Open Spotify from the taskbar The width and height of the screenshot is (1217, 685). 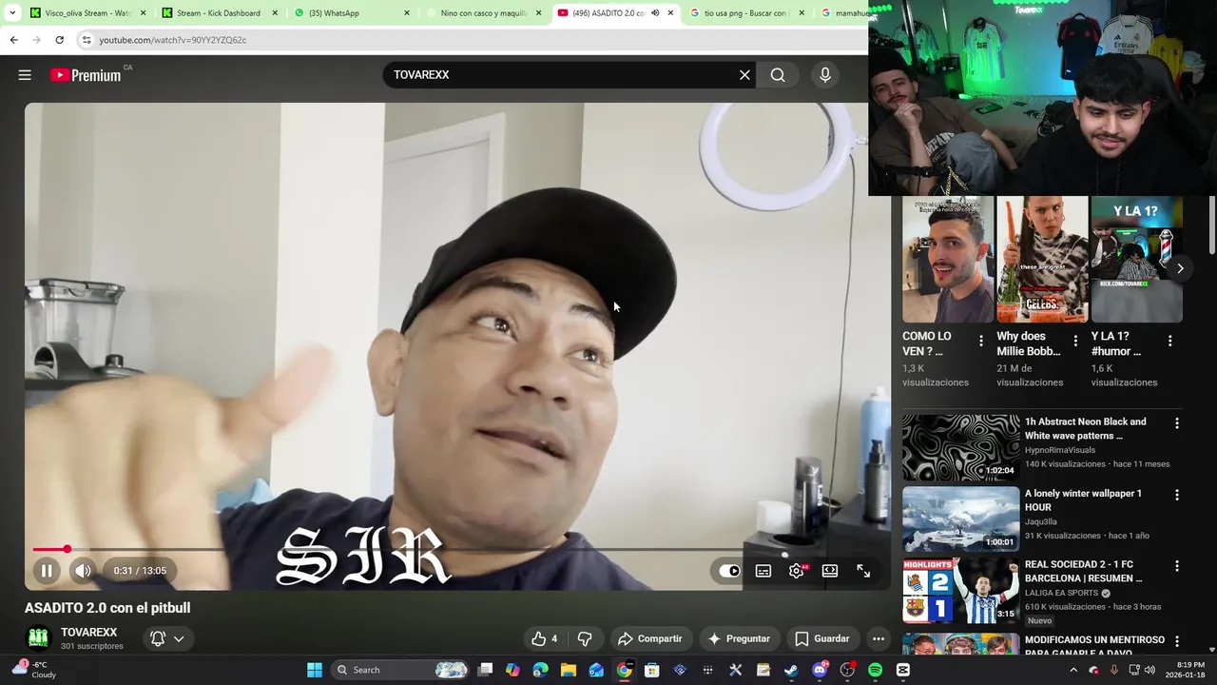click(x=875, y=670)
